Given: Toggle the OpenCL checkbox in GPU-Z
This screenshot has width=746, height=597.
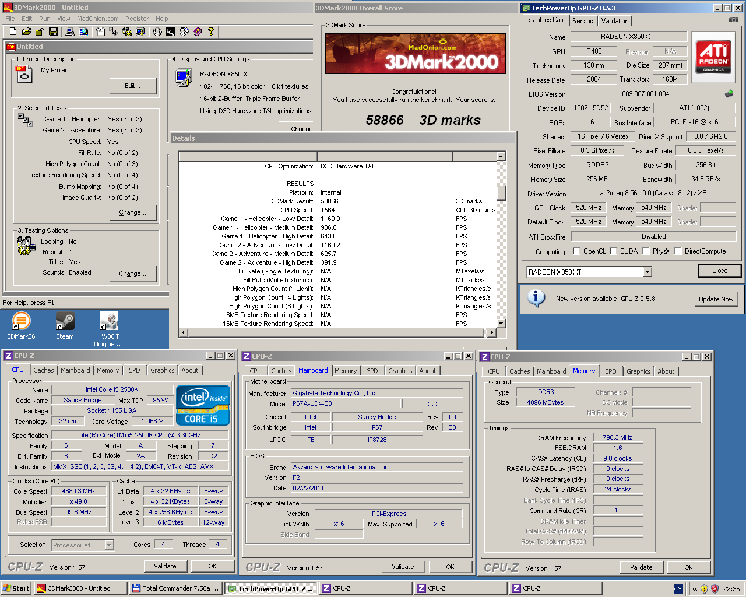Looking at the screenshot, I should [577, 251].
